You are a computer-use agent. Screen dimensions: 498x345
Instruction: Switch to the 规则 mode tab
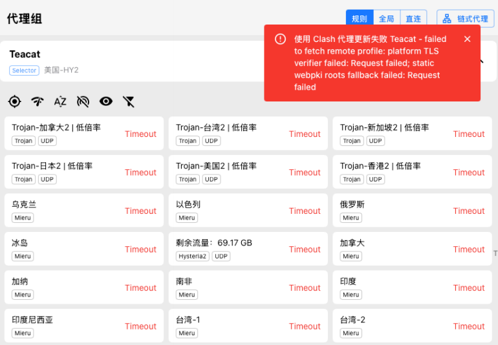[x=360, y=19]
